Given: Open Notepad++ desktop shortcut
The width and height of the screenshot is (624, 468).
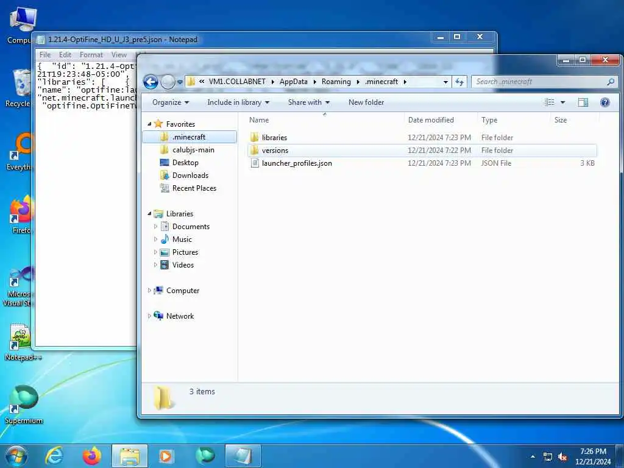Looking at the screenshot, I should coord(21,342).
